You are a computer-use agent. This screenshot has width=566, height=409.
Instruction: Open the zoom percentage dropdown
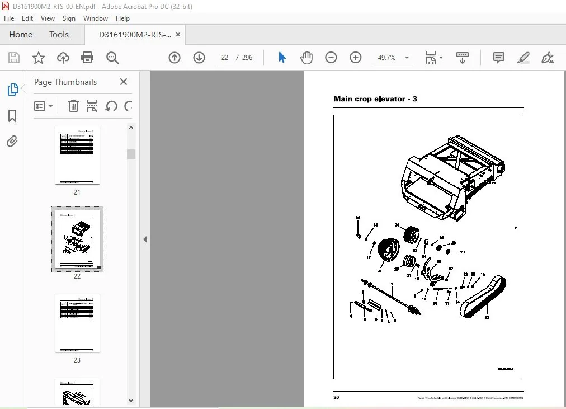point(407,58)
